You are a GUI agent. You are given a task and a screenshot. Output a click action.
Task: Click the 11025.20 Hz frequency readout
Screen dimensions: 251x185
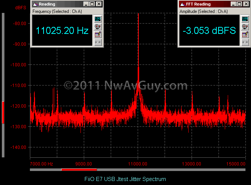tap(62, 30)
